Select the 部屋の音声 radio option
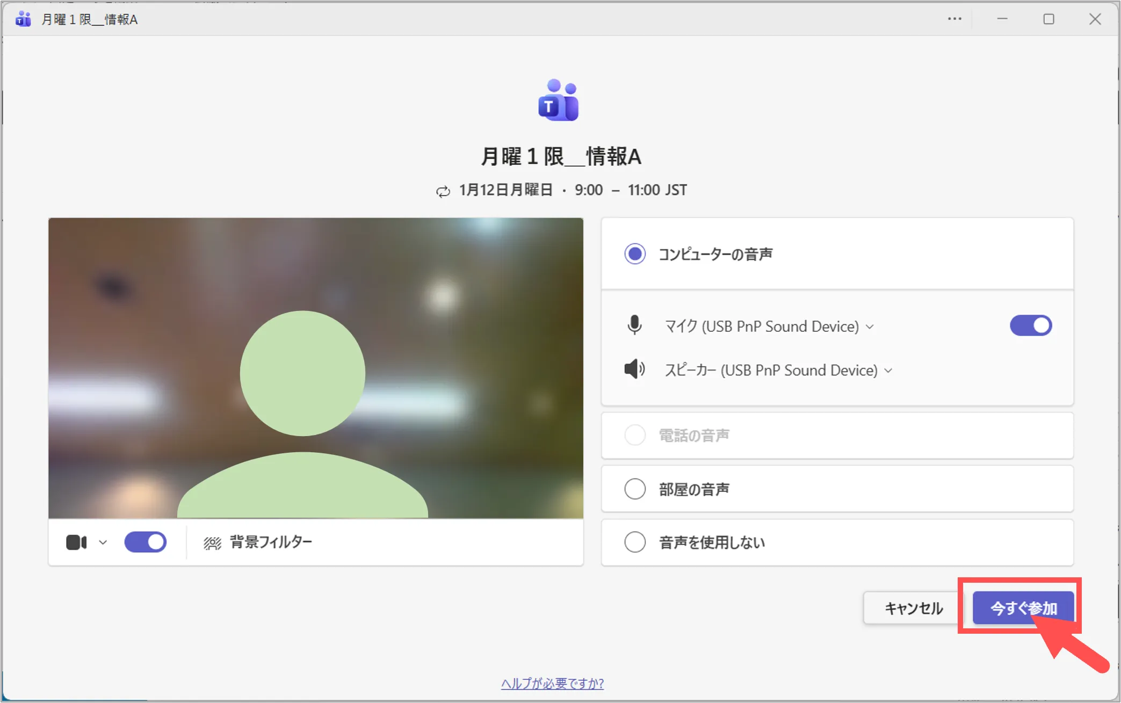The width and height of the screenshot is (1121, 703). coord(635,489)
